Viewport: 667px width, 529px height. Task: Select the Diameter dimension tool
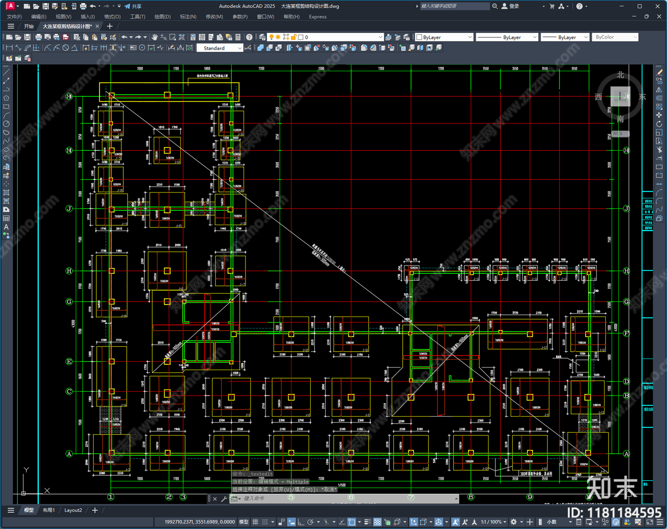pos(65,48)
